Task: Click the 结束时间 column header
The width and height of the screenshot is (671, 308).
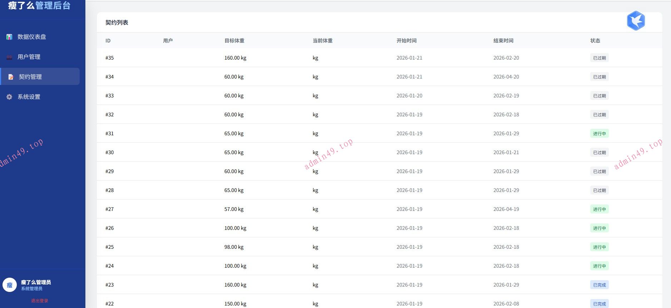Action: [x=503, y=41]
